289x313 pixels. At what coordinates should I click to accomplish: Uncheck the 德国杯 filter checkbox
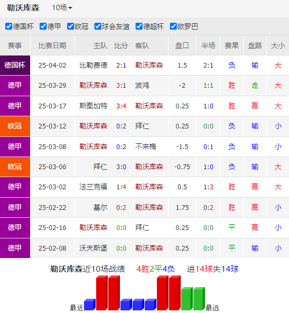click(x=9, y=26)
